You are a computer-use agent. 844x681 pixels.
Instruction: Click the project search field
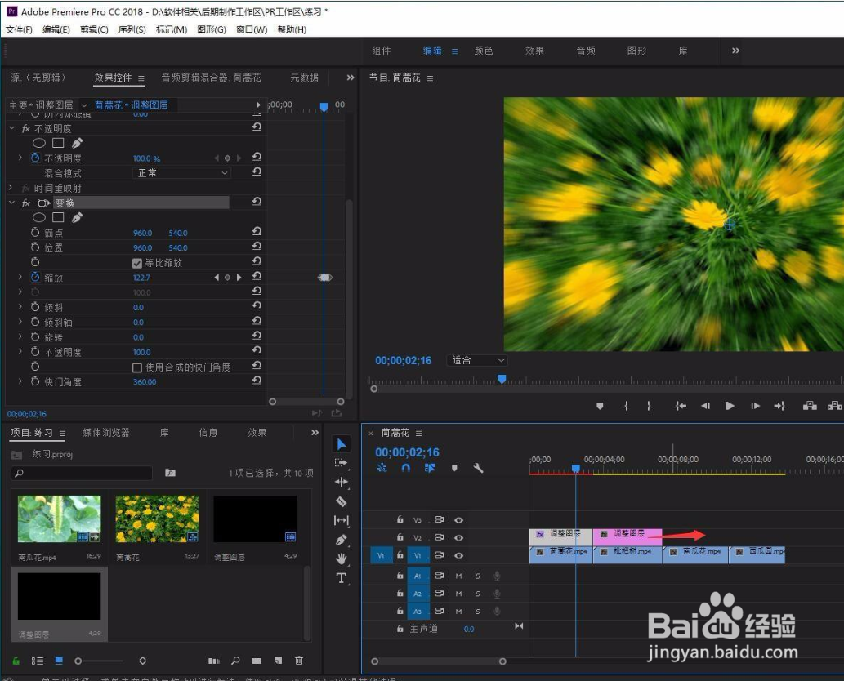[x=82, y=473]
